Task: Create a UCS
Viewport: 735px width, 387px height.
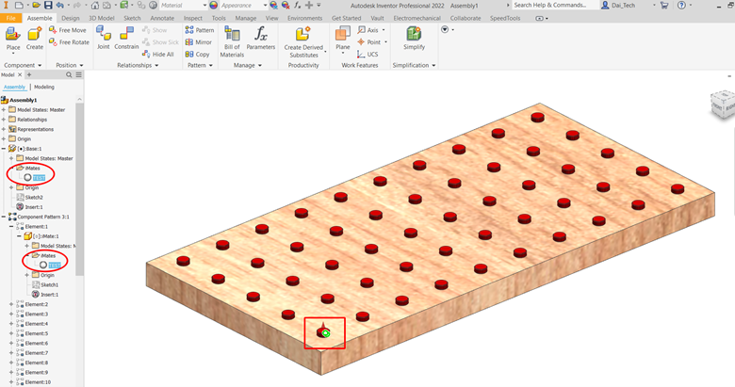Action: (x=367, y=55)
